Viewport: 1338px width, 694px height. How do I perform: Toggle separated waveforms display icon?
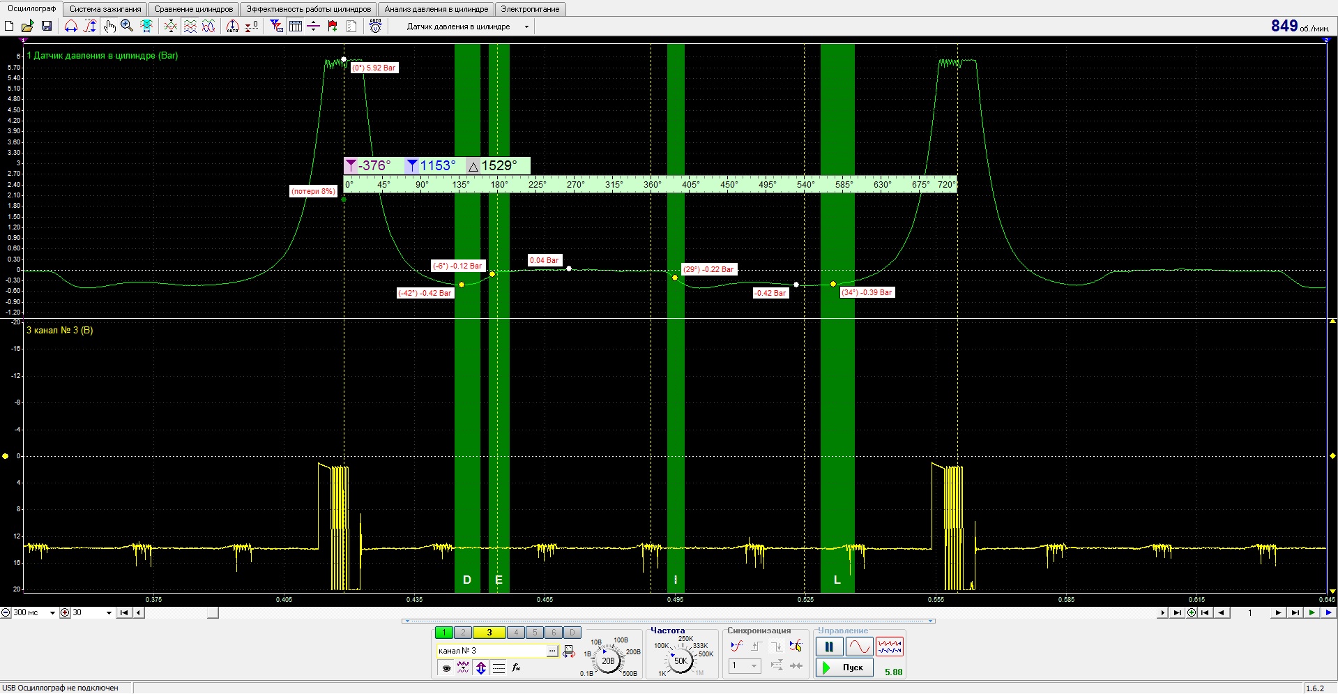190,27
